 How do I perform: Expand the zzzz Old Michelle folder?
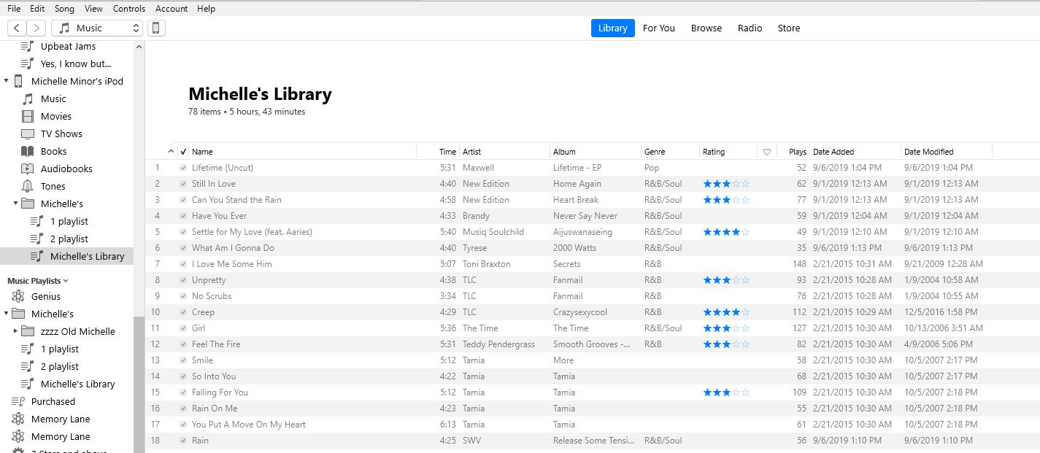click(x=15, y=331)
